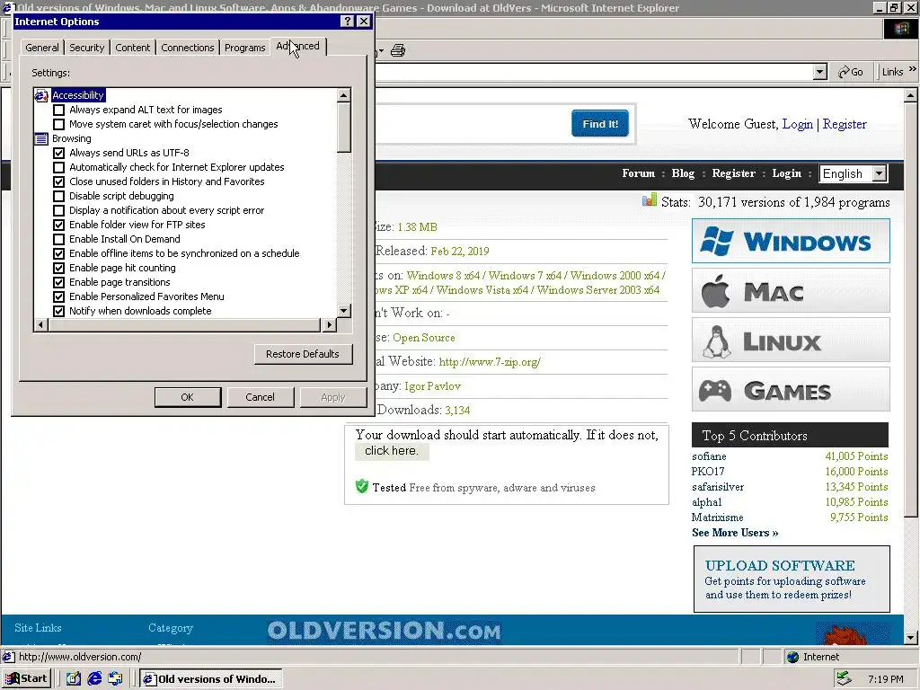The width and height of the screenshot is (920, 690).
Task: Uncheck Close unused folders in History and Favorites
Action: (x=58, y=181)
